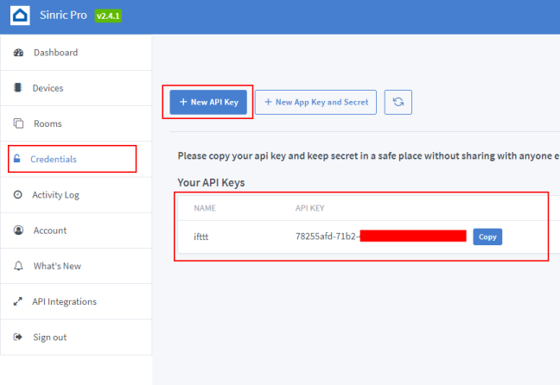Click the API KEY column header
The image size is (560, 385).
(309, 208)
